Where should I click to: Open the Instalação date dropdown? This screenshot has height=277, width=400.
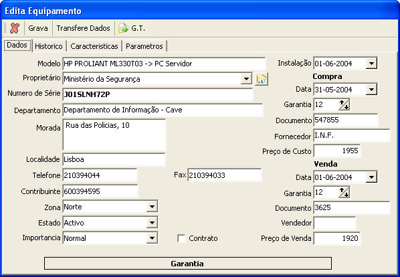tap(371, 63)
